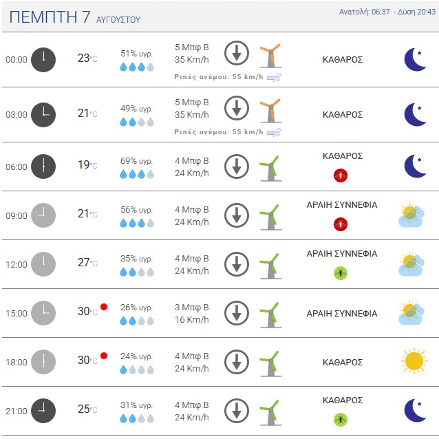
Task: Click the wind gust icon at 00:00
Action: pyautogui.click(x=274, y=77)
